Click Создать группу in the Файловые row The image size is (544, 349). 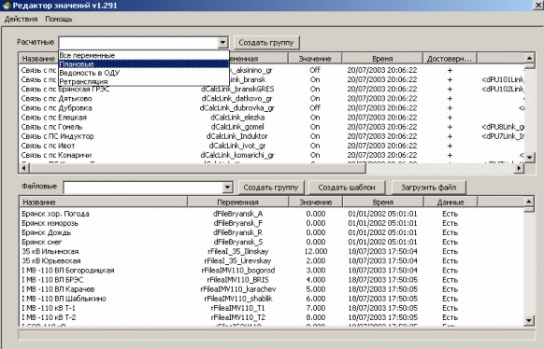[271, 188]
